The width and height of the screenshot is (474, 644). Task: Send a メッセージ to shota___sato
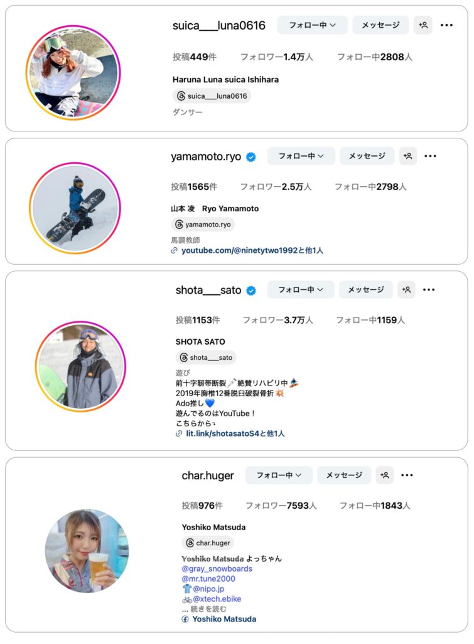[x=366, y=289]
